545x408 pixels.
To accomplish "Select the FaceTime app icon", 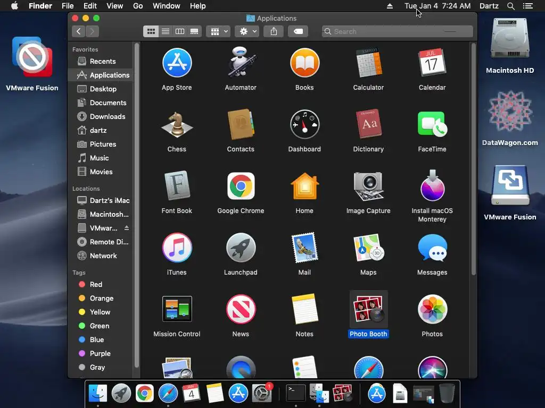I will tap(432, 124).
